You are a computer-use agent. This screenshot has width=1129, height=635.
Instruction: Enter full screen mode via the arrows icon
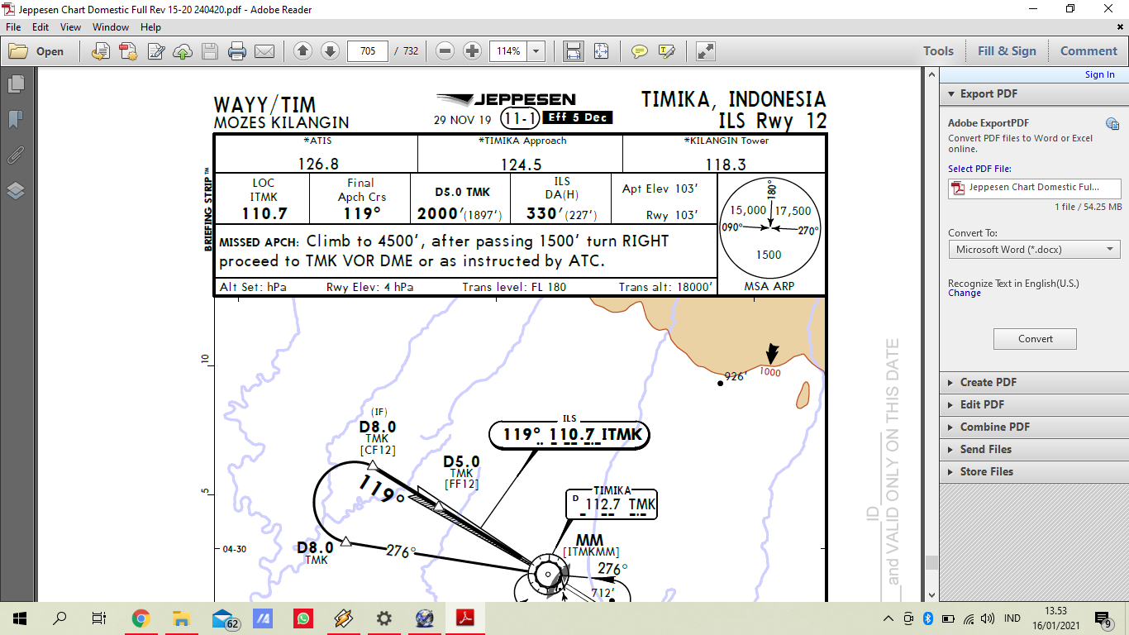pyautogui.click(x=705, y=50)
